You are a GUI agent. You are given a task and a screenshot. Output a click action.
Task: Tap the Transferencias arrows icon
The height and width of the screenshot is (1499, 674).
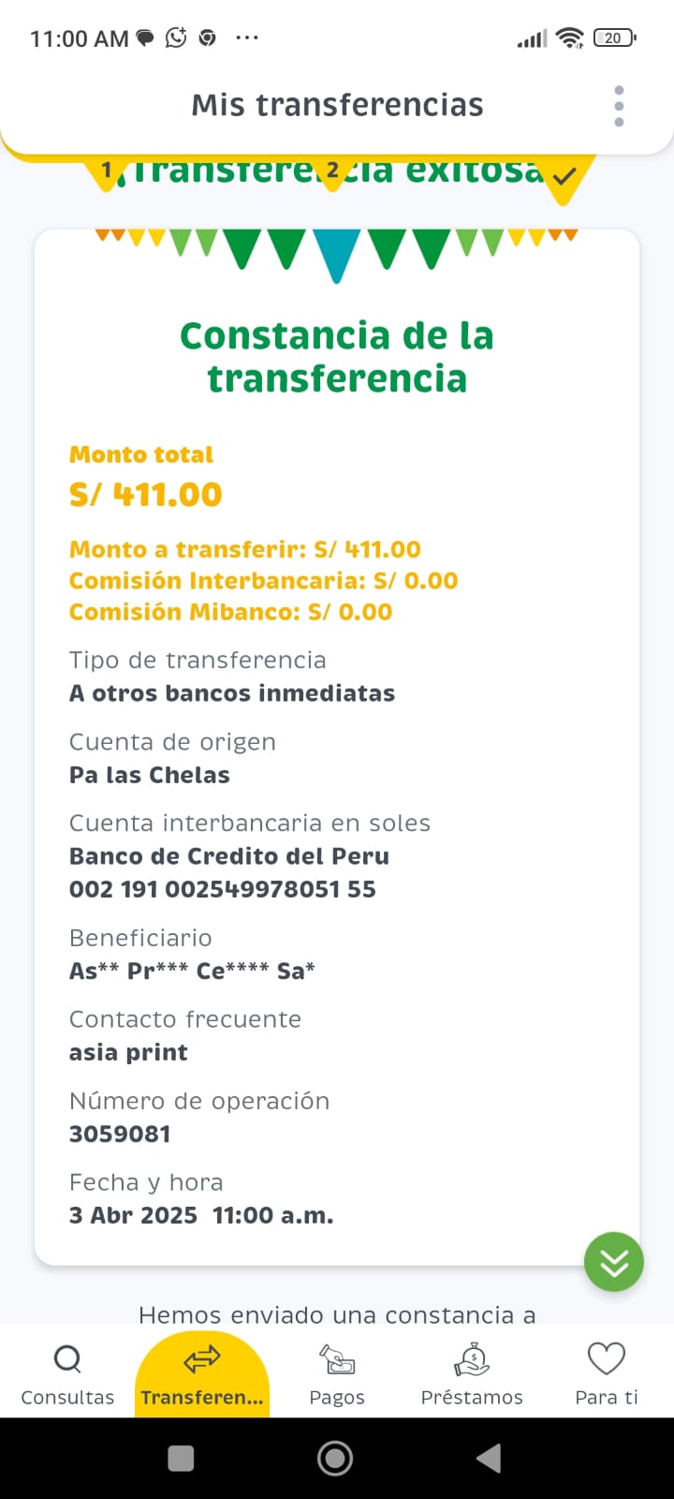tap(202, 1358)
